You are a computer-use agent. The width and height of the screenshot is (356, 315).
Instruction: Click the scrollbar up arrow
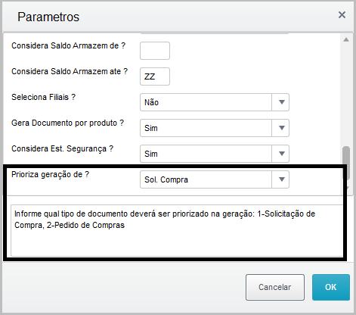346,39
